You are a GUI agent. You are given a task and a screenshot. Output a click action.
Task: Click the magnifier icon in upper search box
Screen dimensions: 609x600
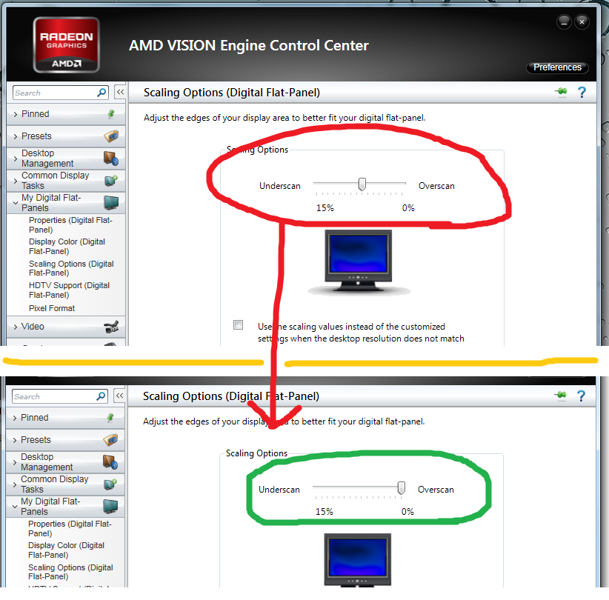[101, 93]
